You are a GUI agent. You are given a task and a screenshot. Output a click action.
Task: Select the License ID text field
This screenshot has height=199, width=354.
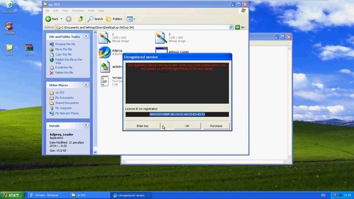177,114
